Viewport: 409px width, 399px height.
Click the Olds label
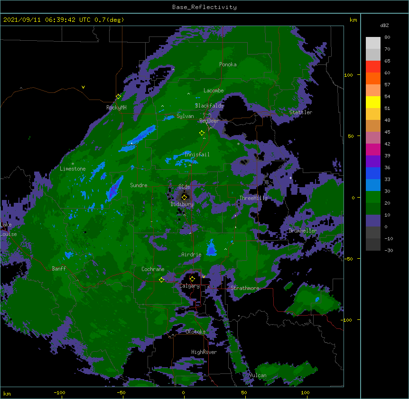pyautogui.click(x=184, y=187)
